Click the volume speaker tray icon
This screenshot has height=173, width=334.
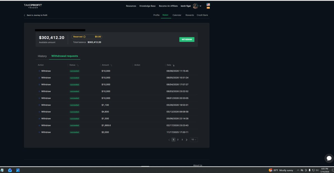317,170
